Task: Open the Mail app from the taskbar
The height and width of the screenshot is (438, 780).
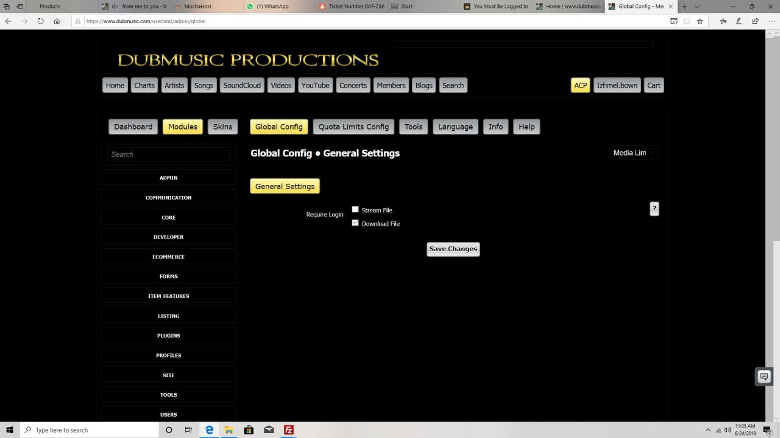Action: point(269,430)
